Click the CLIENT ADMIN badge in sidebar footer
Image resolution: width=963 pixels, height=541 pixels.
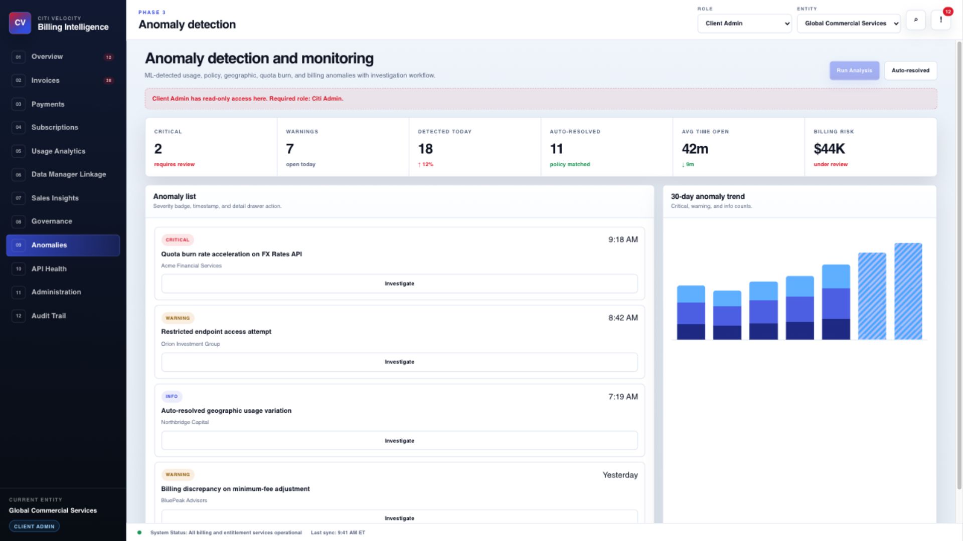[x=34, y=526]
